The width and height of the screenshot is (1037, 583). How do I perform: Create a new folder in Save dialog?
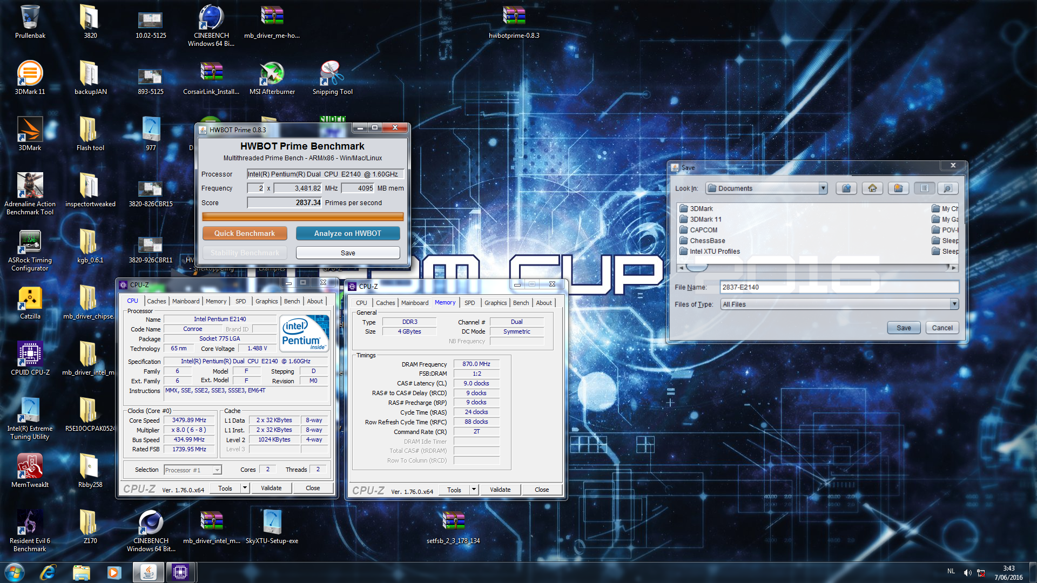[x=898, y=188]
